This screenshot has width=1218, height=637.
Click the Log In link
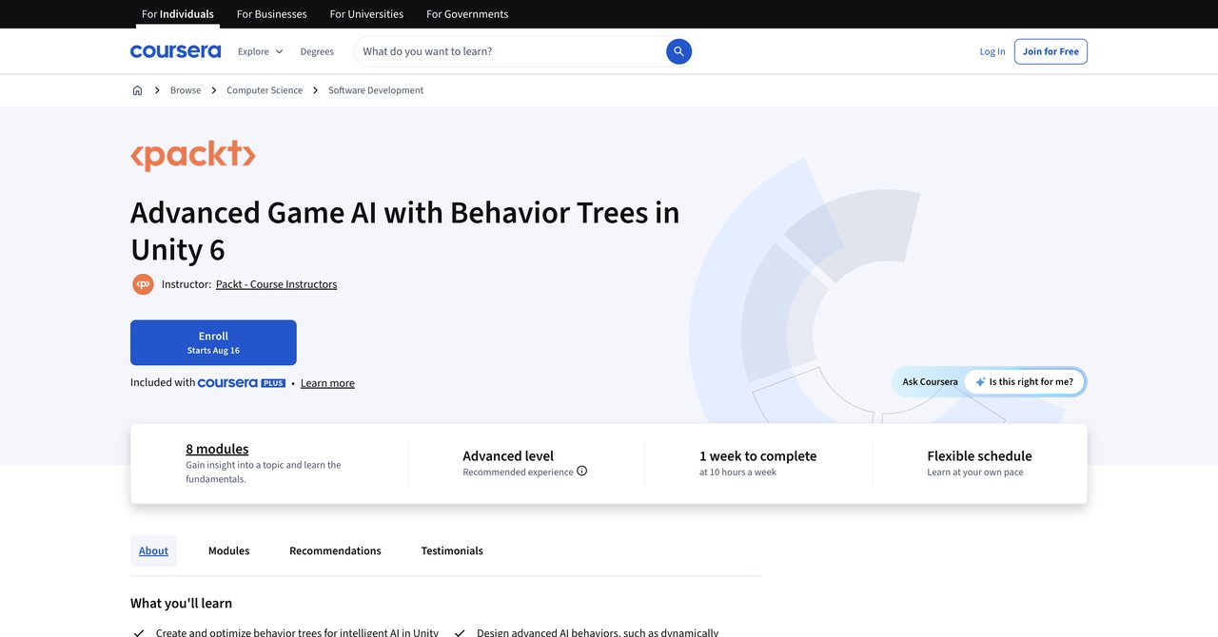click(x=992, y=51)
